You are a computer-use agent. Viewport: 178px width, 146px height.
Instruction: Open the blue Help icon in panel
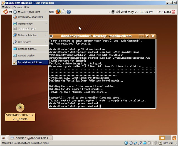click(x=69, y=12)
